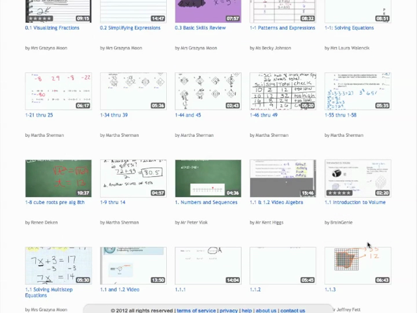Open the '1.1.1' video link
Screen dimensions: 417x313
coord(180,290)
